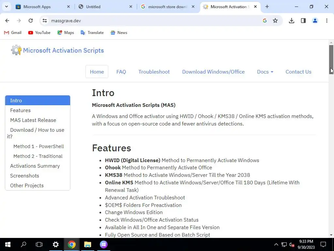Open Settings from the taskbar
This screenshot has width=334, height=251.
55,244
